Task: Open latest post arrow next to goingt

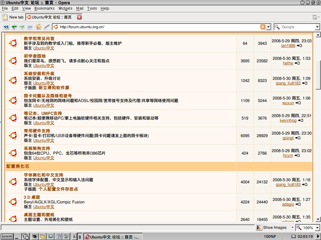Action: [x=298, y=138]
